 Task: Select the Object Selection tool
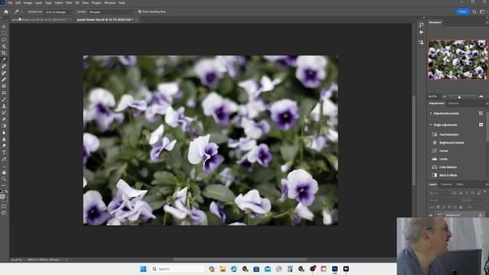coord(4,47)
